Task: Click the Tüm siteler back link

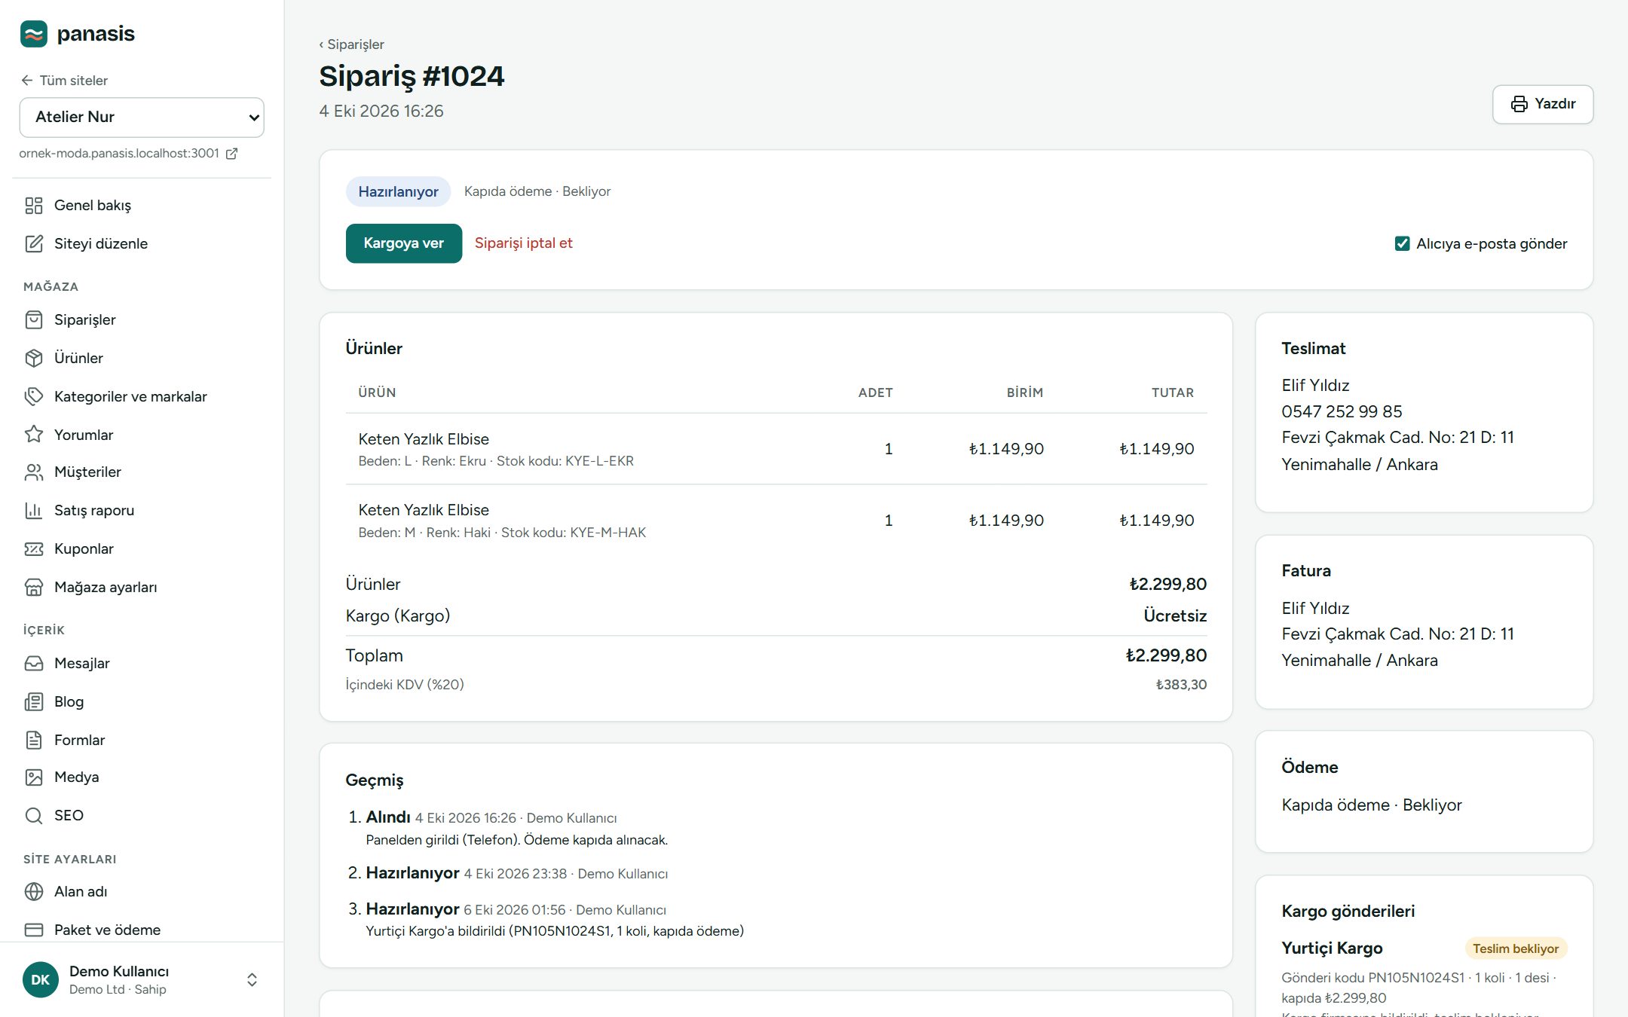Action: tap(65, 81)
